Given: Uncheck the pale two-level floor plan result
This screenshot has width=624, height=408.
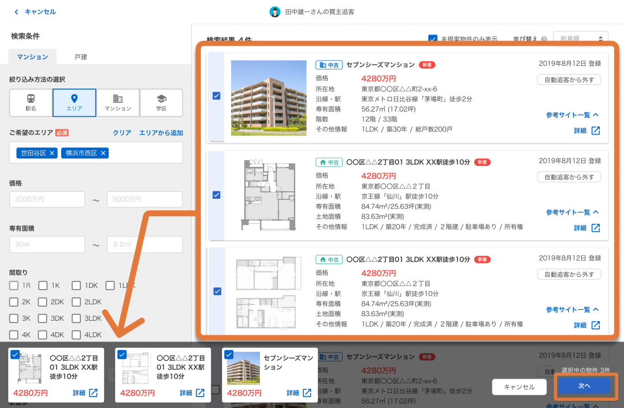Looking at the screenshot, I should (217, 291).
